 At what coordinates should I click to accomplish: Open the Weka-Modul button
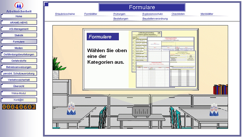click(x=19, y=93)
